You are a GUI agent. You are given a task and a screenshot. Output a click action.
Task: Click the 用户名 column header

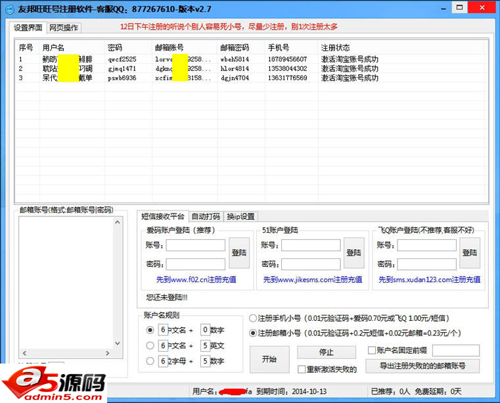coord(72,48)
